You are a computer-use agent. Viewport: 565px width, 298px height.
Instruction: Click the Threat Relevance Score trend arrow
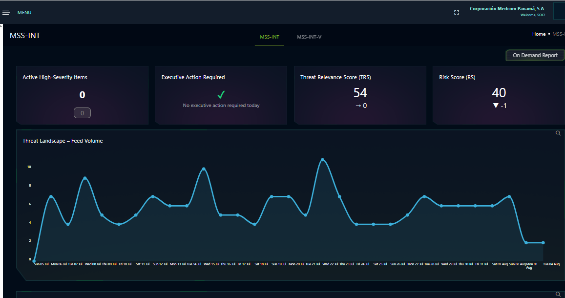[x=358, y=106]
